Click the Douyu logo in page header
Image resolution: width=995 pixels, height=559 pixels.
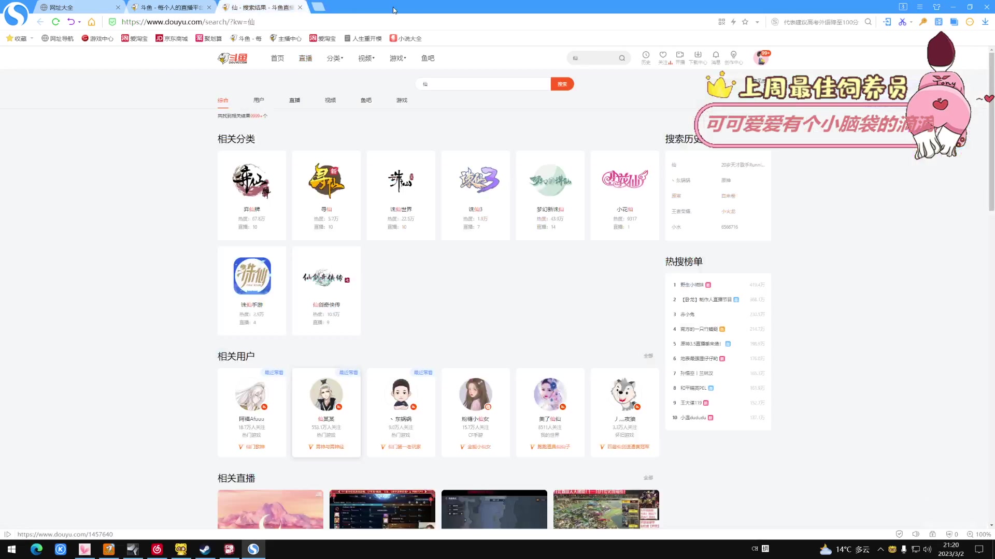coord(233,58)
